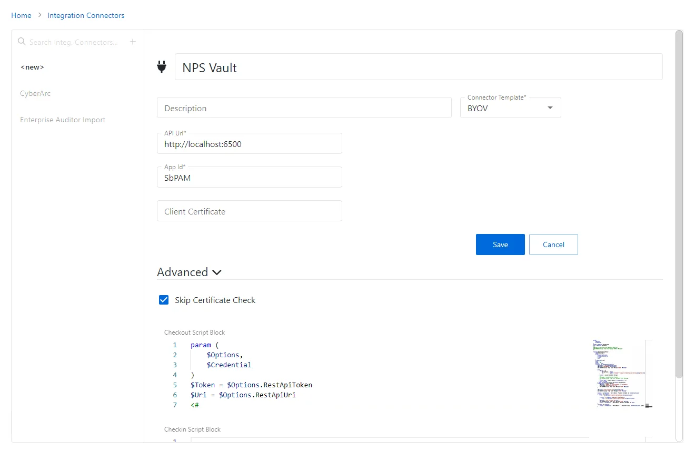The image size is (695, 450).
Task: Click the Checkin Script Block label
Action: pyautogui.click(x=192, y=429)
